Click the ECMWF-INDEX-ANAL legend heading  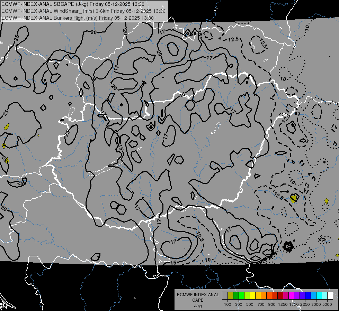[x=198, y=295]
